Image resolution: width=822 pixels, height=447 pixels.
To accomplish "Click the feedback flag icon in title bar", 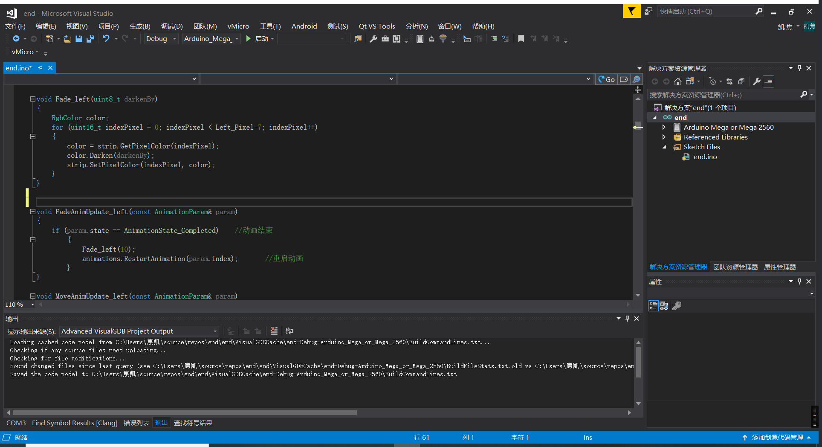I will point(631,12).
